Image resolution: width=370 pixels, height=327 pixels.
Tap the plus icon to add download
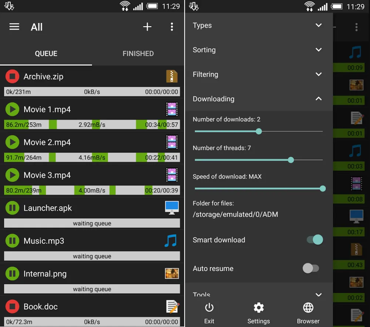(147, 27)
